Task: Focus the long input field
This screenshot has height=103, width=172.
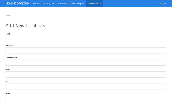Action: (86, 98)
